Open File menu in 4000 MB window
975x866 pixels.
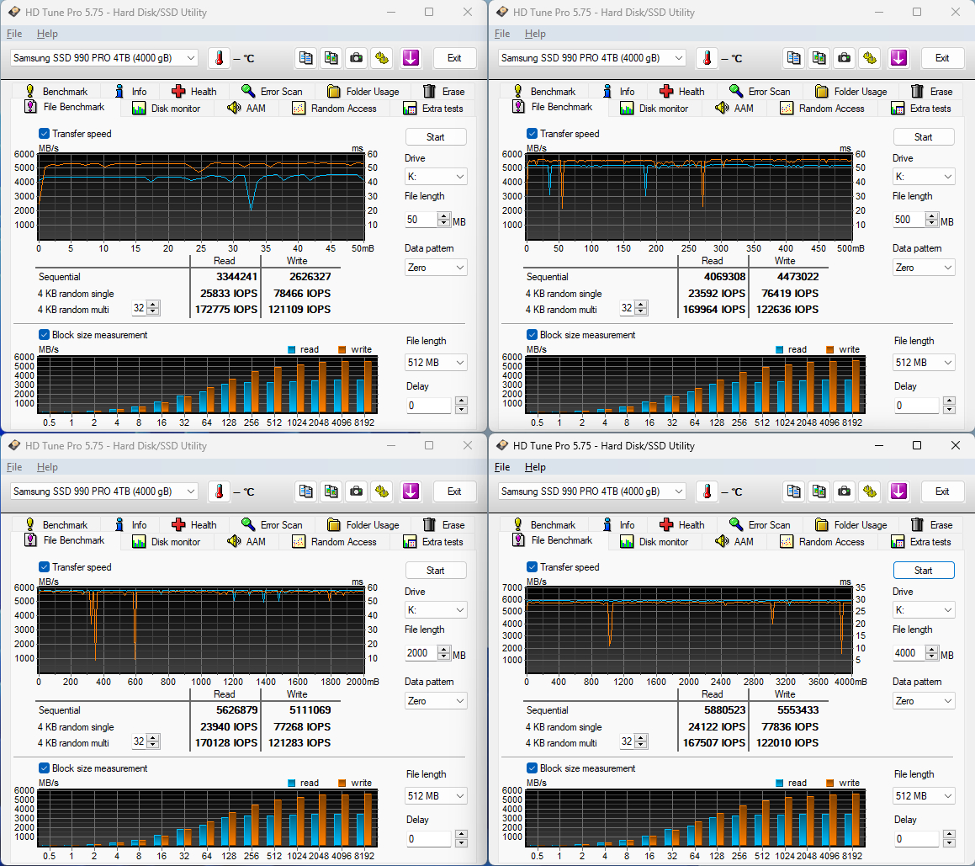(x=502, y=467)
